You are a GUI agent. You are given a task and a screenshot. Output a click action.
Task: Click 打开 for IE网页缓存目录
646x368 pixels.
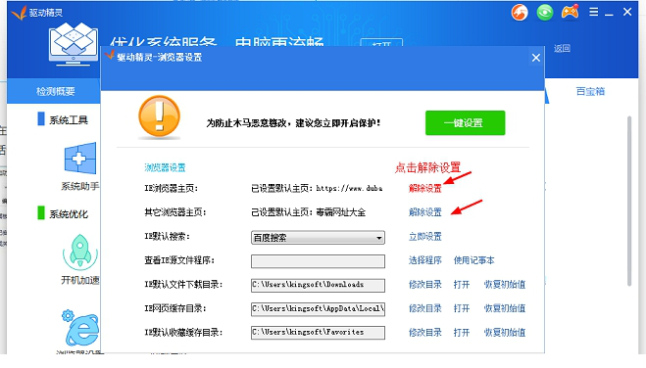coord(462,308)
